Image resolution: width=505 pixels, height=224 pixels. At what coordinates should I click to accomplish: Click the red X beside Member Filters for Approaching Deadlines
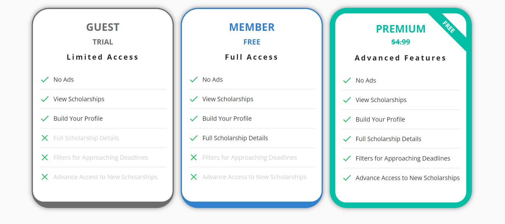pyautogui.click(x=194, y=157)
